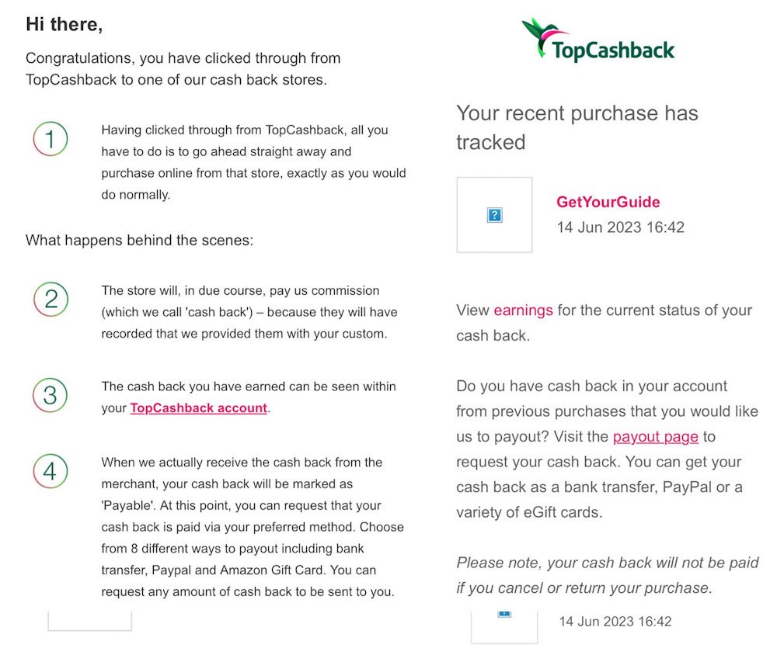Click the cut-off date at the bottom
777x655 pixels.
coord(615,621)
